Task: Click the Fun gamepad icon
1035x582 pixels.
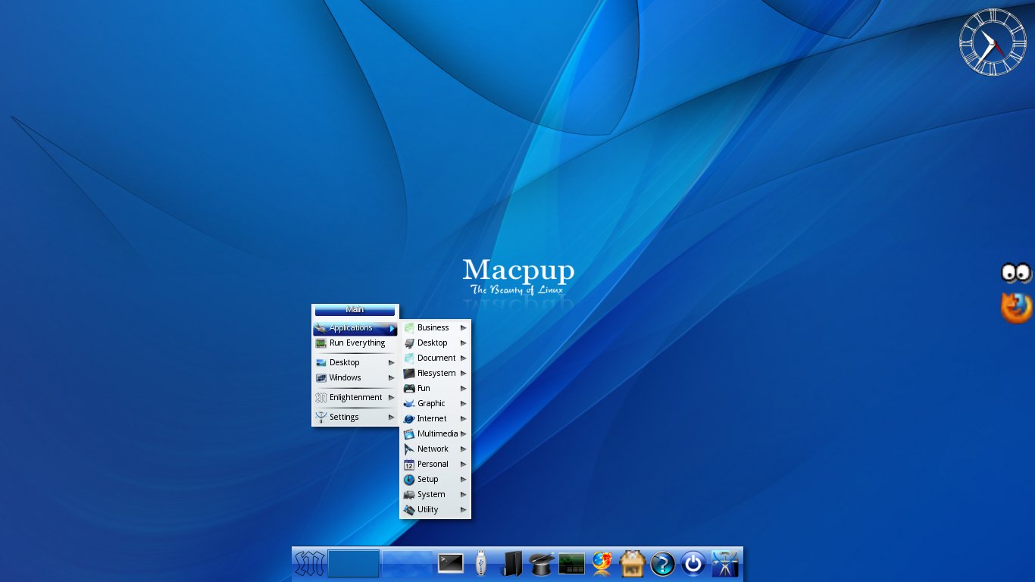Action: point(409,389)
